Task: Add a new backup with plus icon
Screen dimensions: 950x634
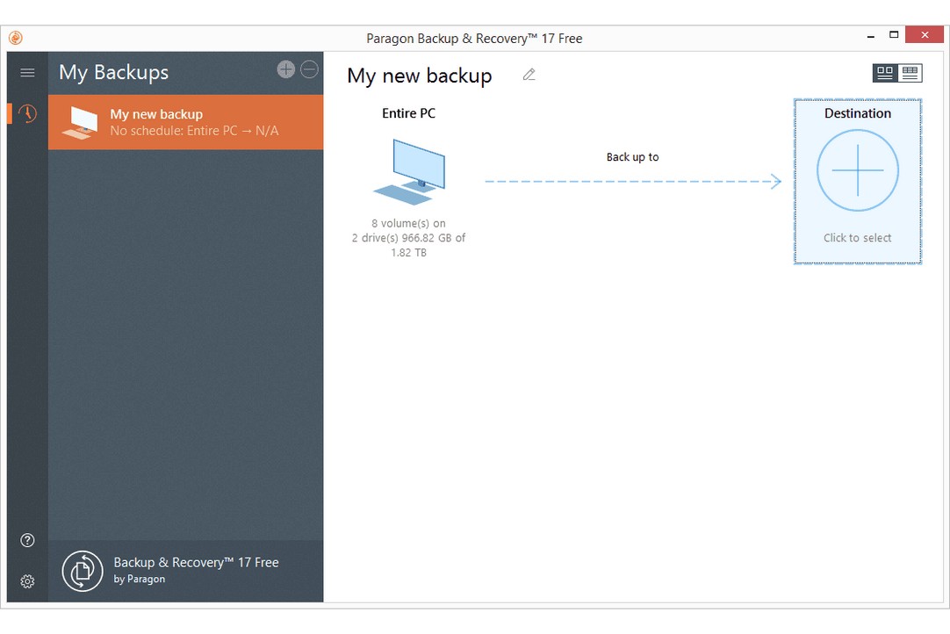Action: (286, 69)
